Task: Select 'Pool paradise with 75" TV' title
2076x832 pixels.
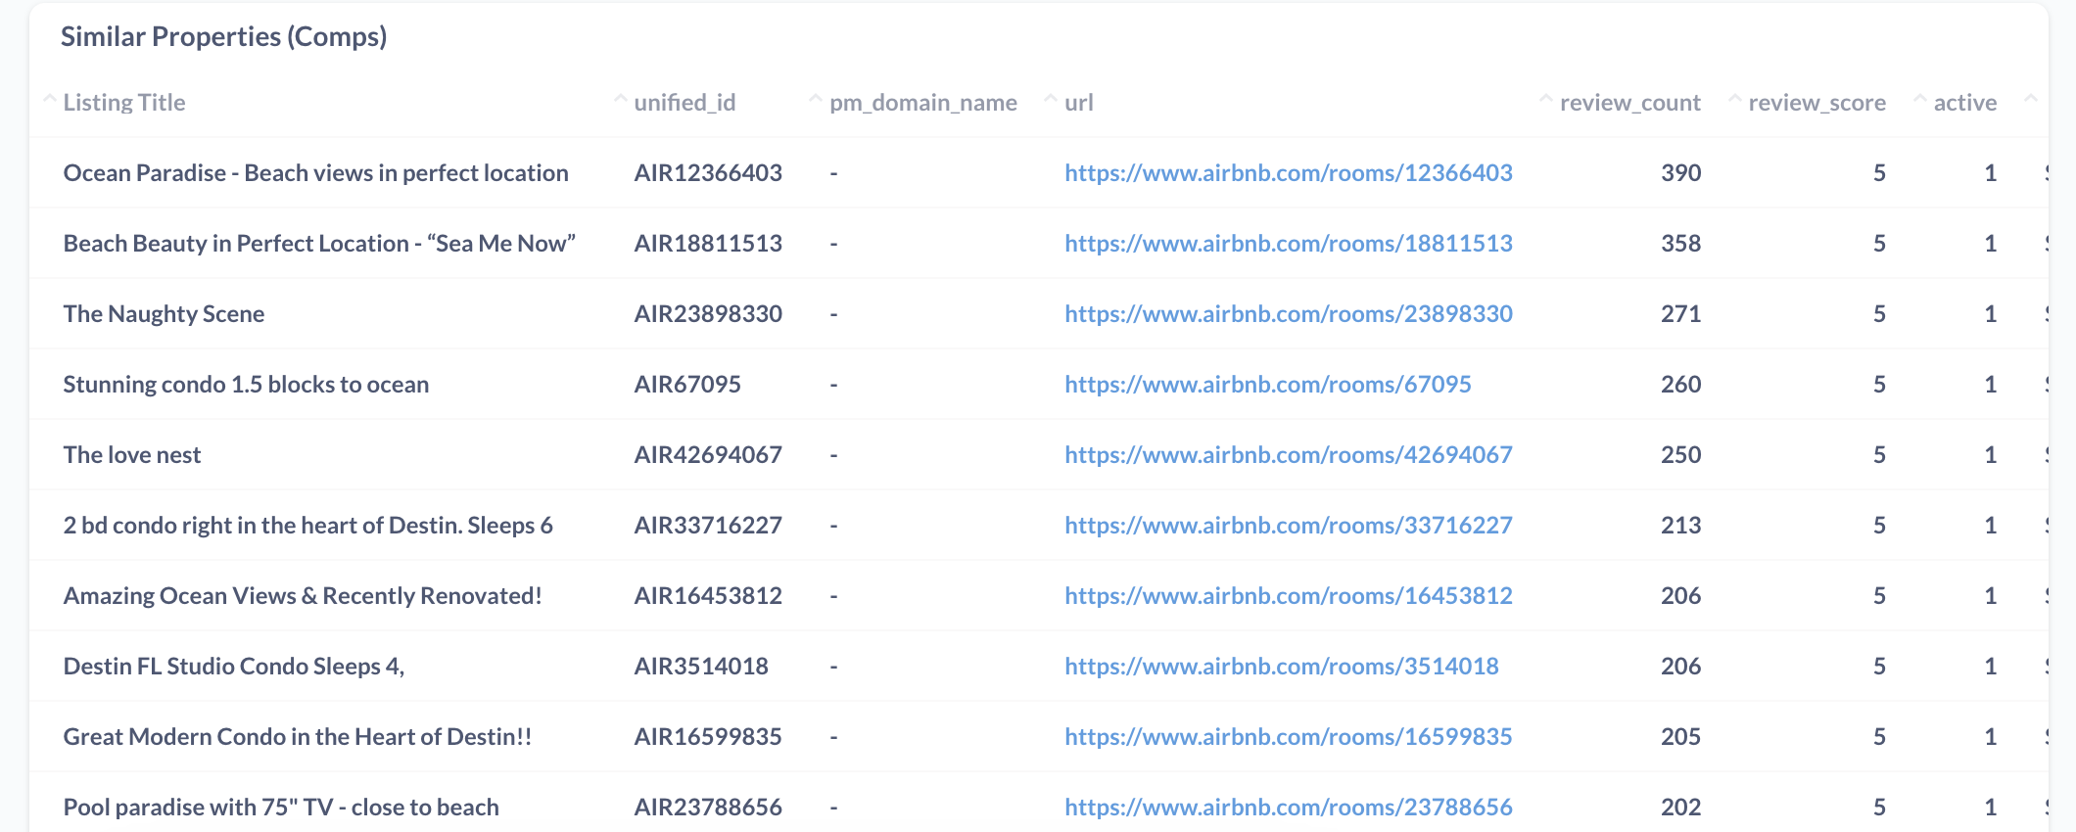Action: [281, 808]
